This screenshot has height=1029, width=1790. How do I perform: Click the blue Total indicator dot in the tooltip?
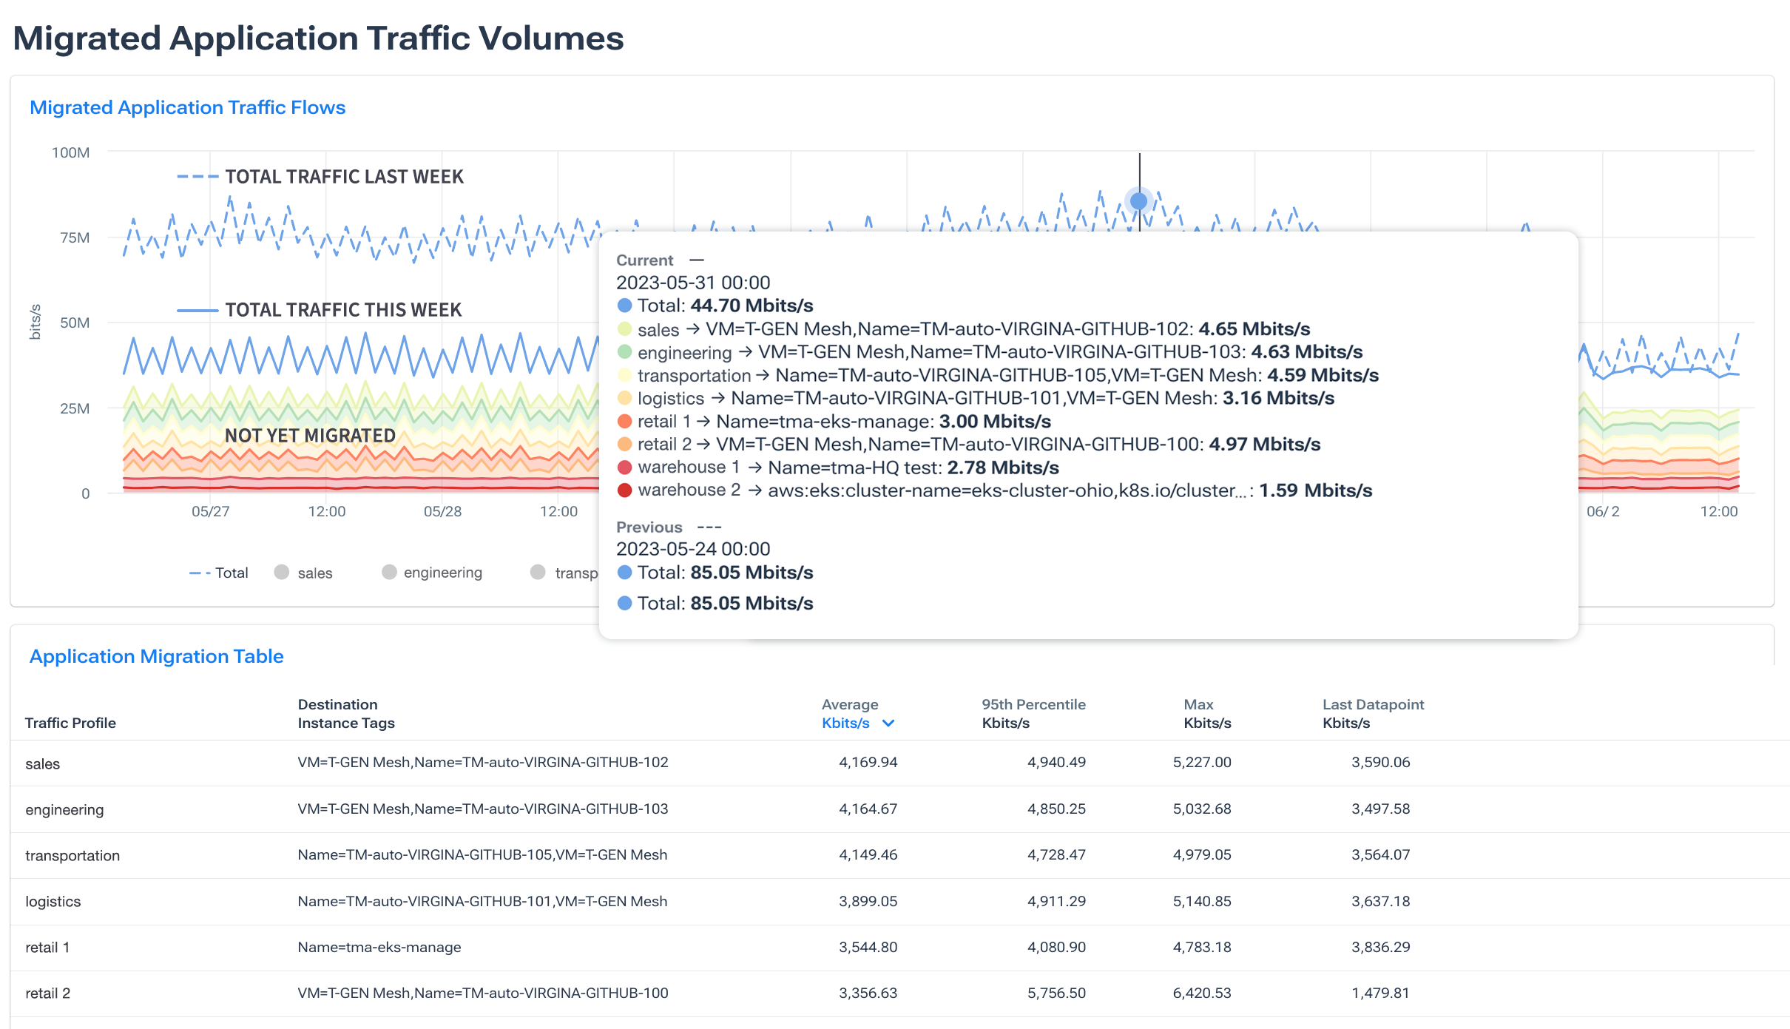click(625, 305)
